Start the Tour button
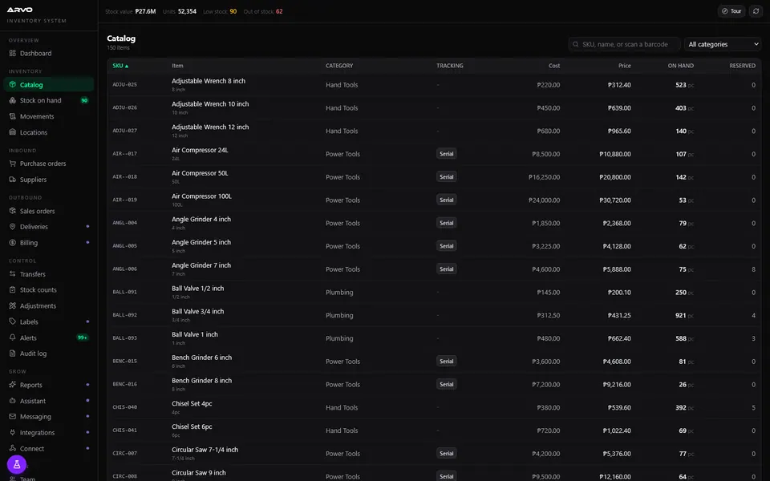Image resolution: width=770 pixels, height=481 pixels. [731, 10]
